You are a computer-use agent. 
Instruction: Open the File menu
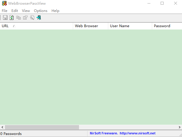click(5, 11)
